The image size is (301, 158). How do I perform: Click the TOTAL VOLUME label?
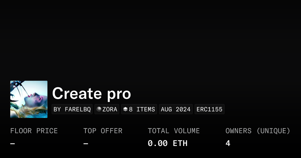pyautogui.click(x=174, y=131)
